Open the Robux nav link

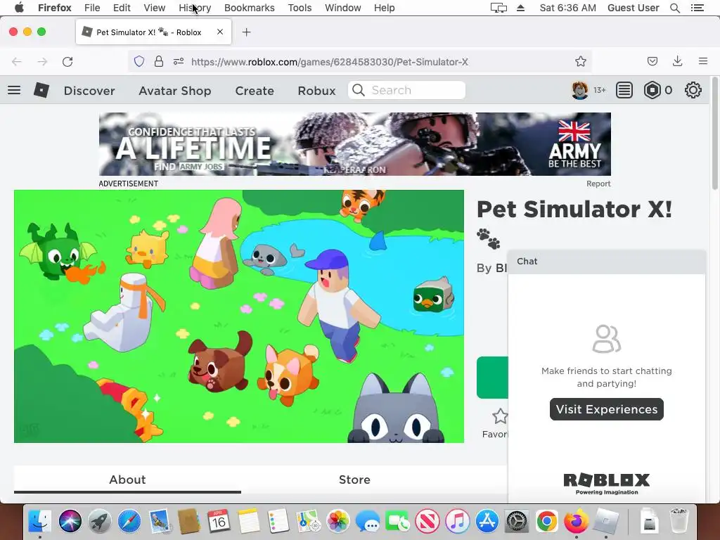pos(317,91)
